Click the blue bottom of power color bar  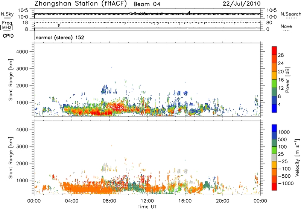[x=274, y=108]
